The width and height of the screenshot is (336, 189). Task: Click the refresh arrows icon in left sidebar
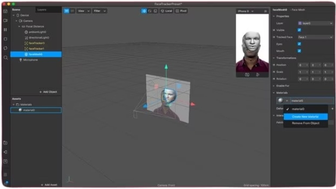[5, 48]
